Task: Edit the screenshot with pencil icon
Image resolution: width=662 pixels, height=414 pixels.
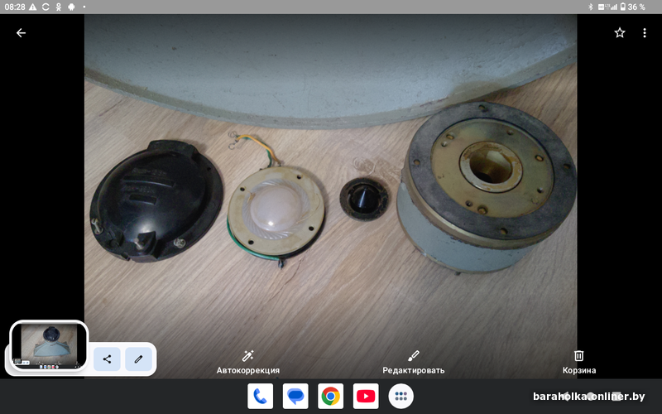Action: tap(138, 359)
